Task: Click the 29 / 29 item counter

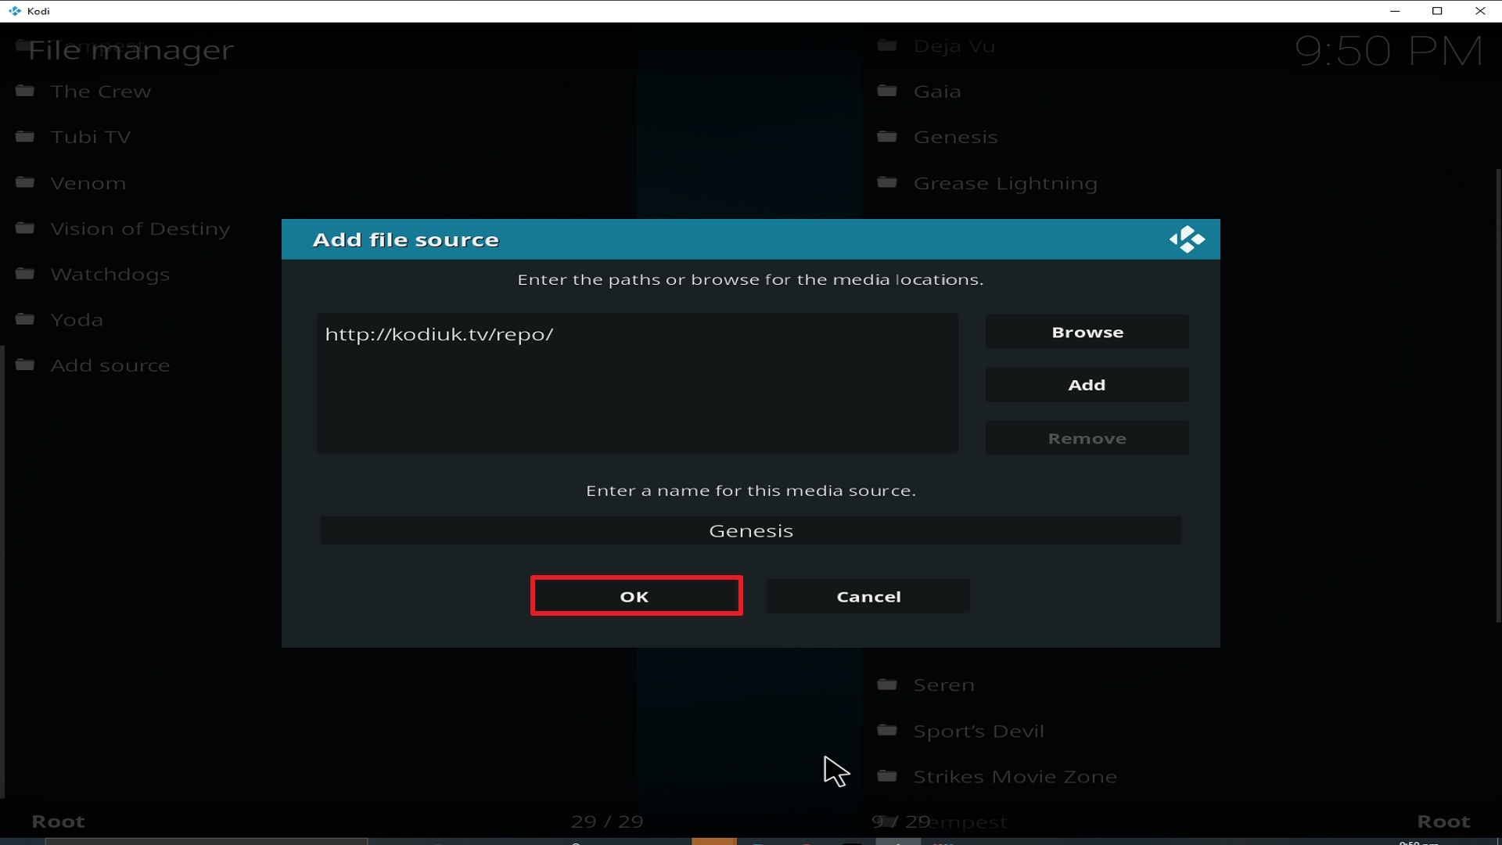Action: (607, 822)
